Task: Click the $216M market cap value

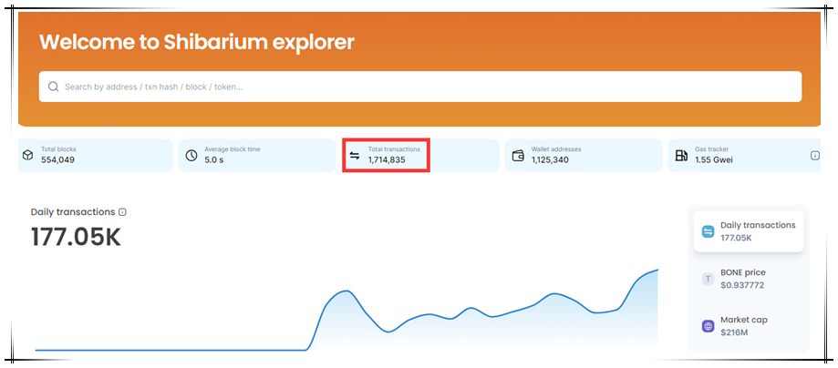Action: [x=734, y=332]
